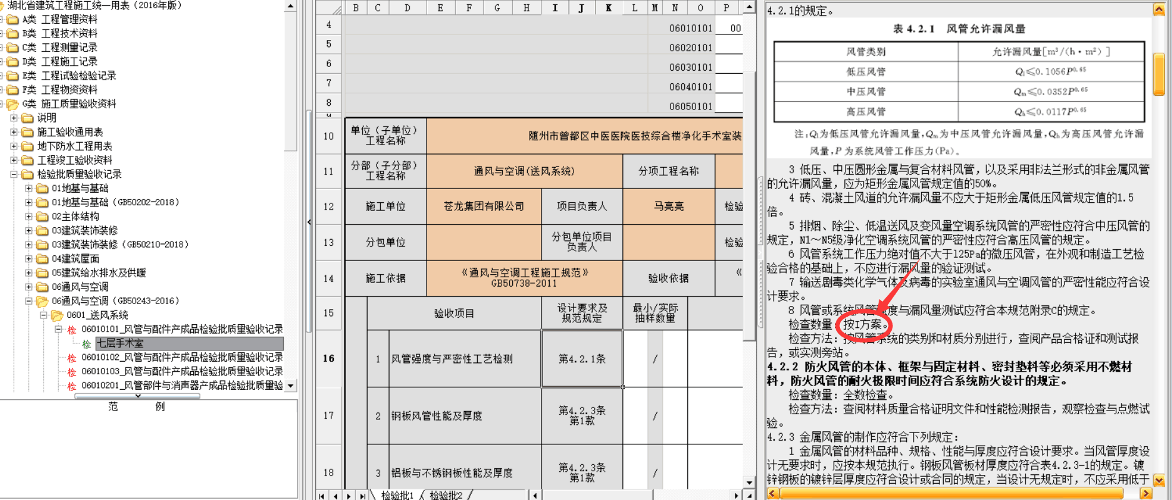Open 06010201_风管部件与消声器产成品检验批 record
Screen dimensions: 1172x500
click(182, 385)
